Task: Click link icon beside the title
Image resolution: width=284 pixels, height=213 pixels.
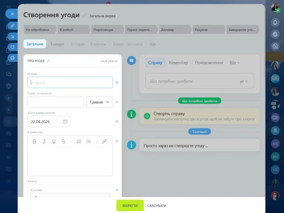Action: point(84,16)
